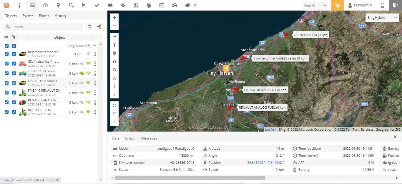
Task: Click the Clio4 teltonika fmb920 map label
Action: [x=280, y=58]
